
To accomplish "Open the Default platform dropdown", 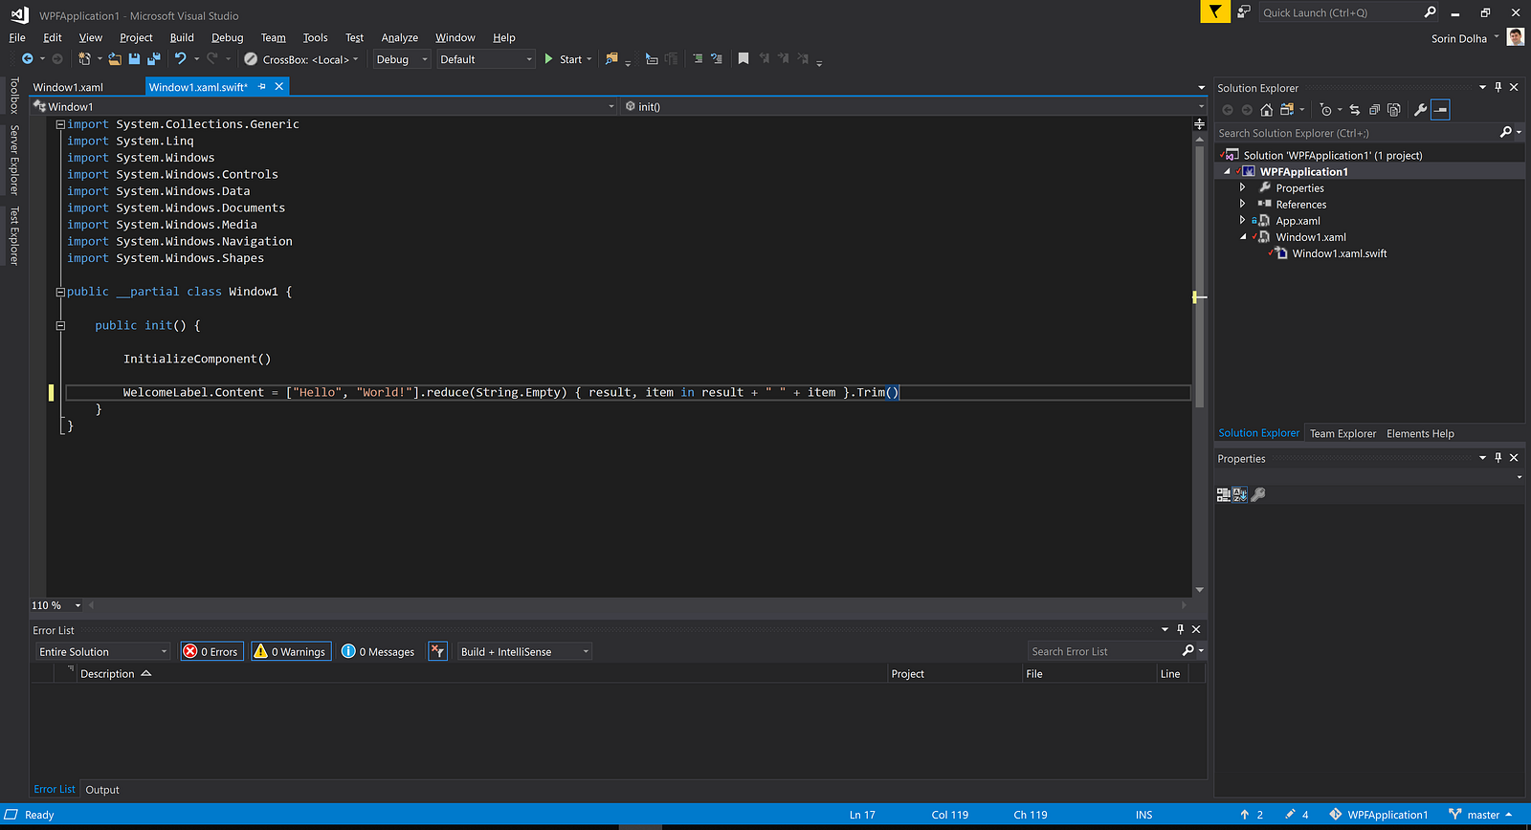I will [486, 59].
